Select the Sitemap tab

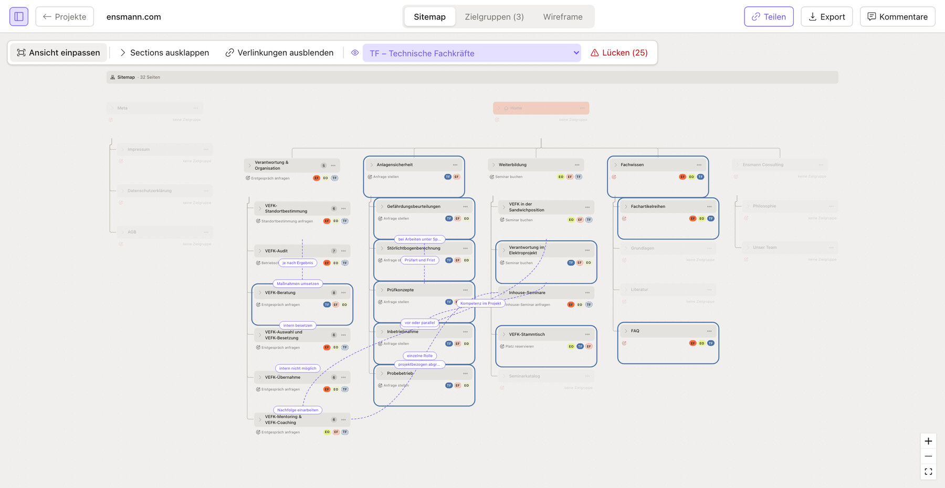(429, 17)
